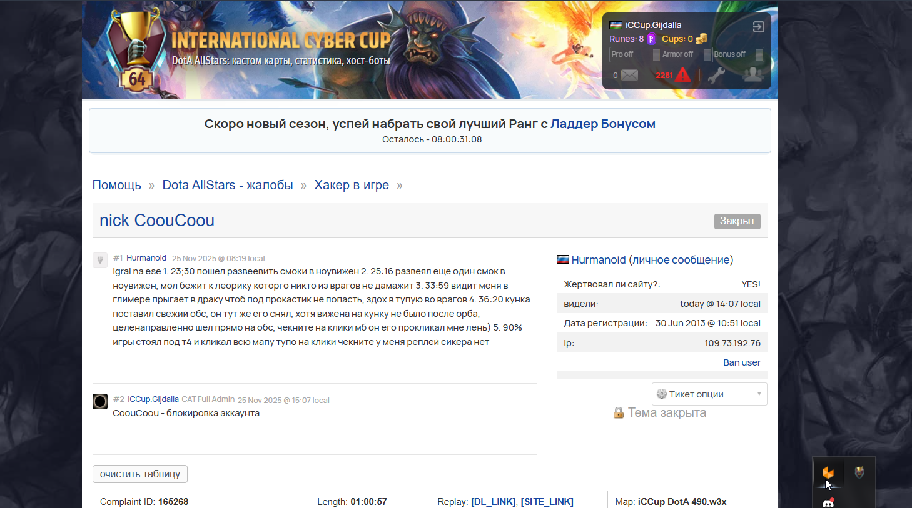Screen dimensions: 912x508
Task: Open Hurmanoid profile link in post #1
Action: coord(146,258)
